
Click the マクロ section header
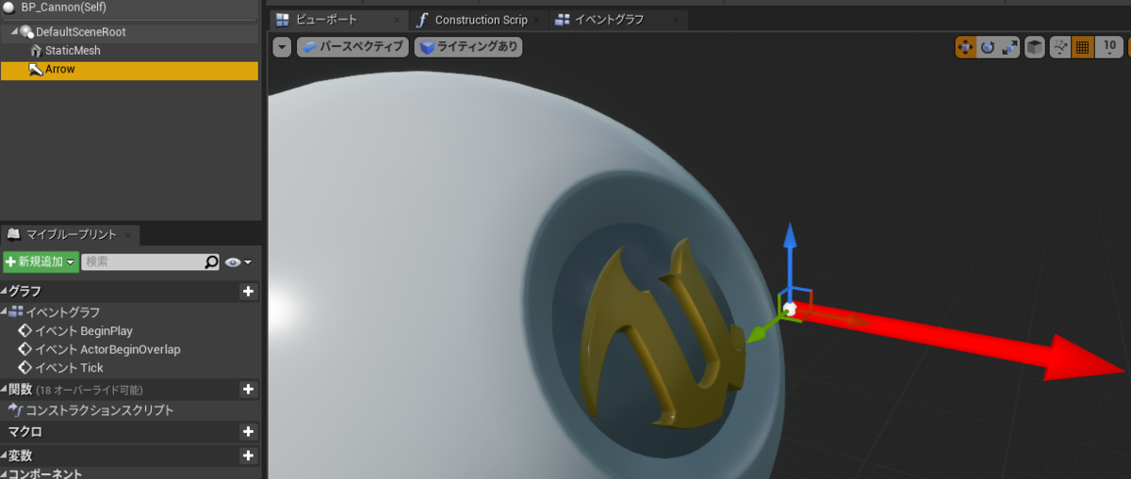point(129,432)
